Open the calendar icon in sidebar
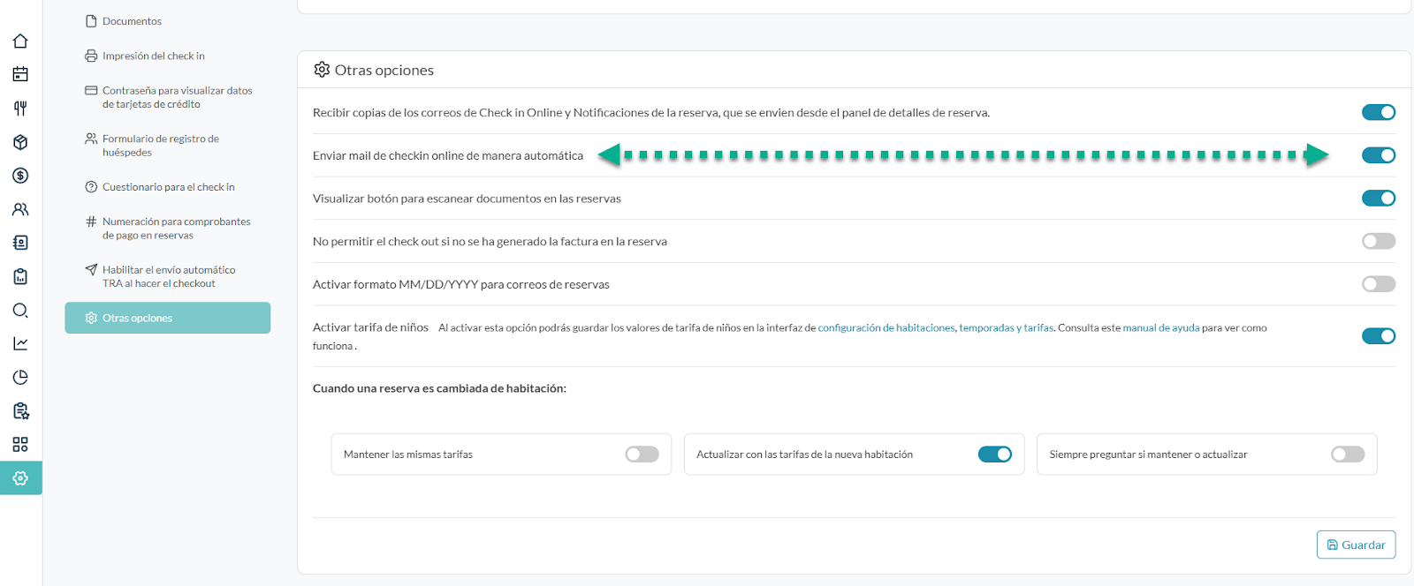This screenshot has width=1414, height=586. click(x=20, y=74)
